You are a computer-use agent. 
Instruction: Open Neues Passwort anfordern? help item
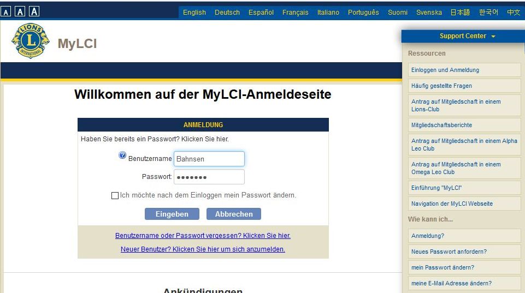point(464,252)
